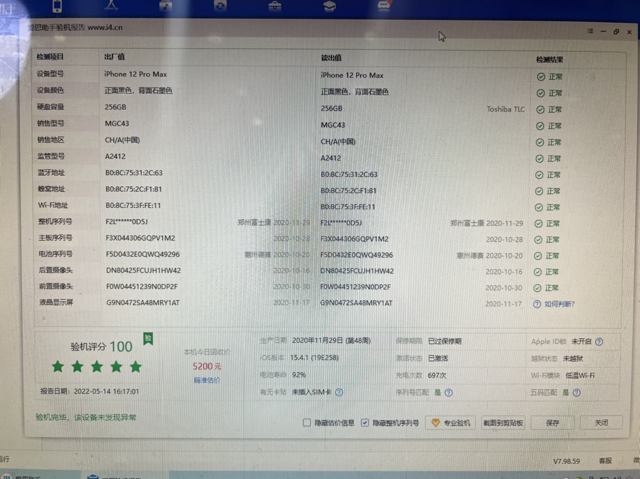Image resolution: width=640 pixels, height=479 pixels.
Task: Click the refresh/flash icon in top toolbar
Action: click(220, 5)
